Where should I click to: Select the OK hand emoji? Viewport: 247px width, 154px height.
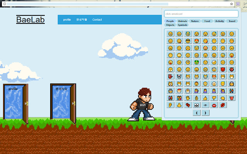(196, 98)
